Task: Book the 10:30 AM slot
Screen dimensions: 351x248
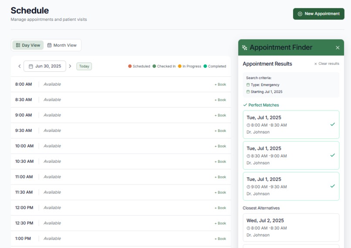Action: 220,161
